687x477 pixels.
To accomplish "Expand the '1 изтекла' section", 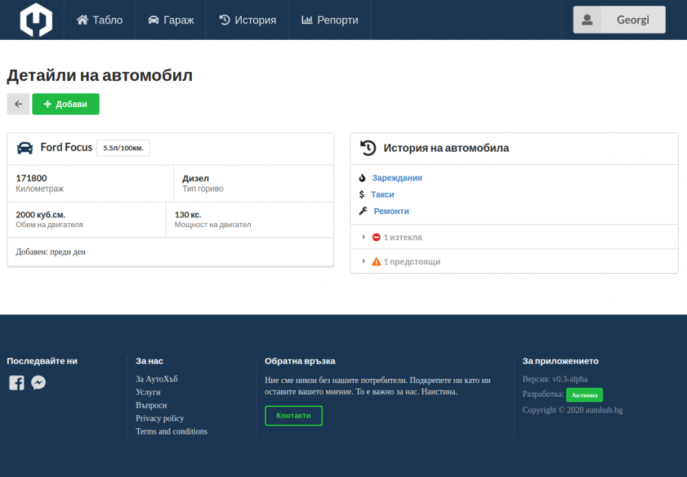I will (x=403, y=237).
